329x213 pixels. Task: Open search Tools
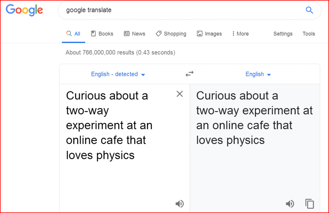[x=309, y=34]
